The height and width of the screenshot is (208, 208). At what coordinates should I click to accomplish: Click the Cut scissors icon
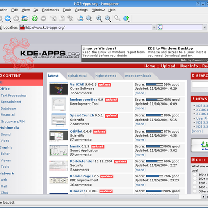(x=54, y=18)
